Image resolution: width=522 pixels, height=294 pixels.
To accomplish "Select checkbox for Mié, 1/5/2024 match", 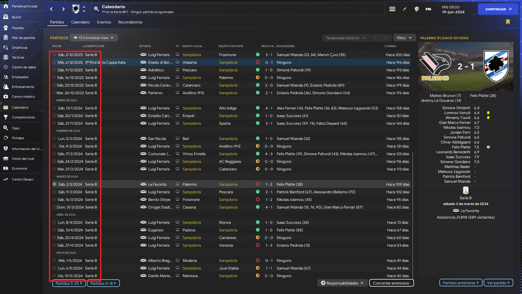I will (54, 261).
